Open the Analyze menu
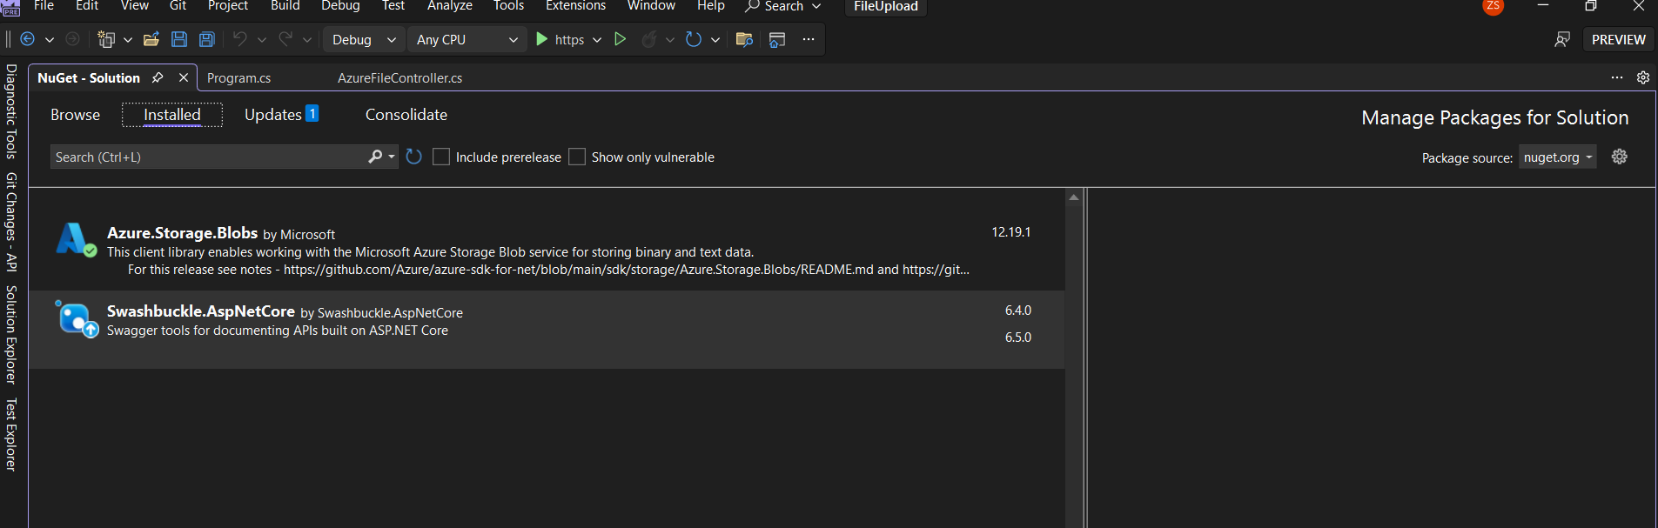This screenshot has height=528, width=1658. coord(450,6)
